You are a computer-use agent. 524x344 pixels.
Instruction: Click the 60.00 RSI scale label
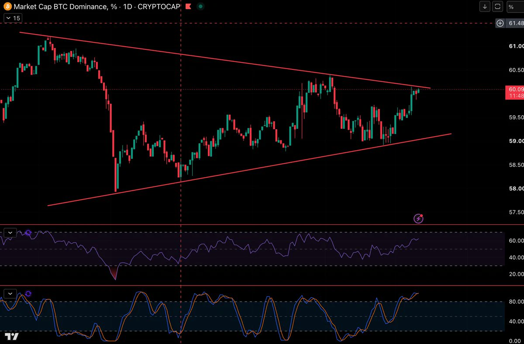pyautogui.click(x=516, y=241)
